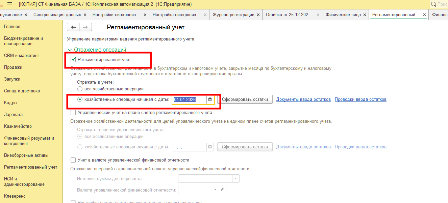Enable Управленческий учет на плане счетов checkbox

point(73,113)
